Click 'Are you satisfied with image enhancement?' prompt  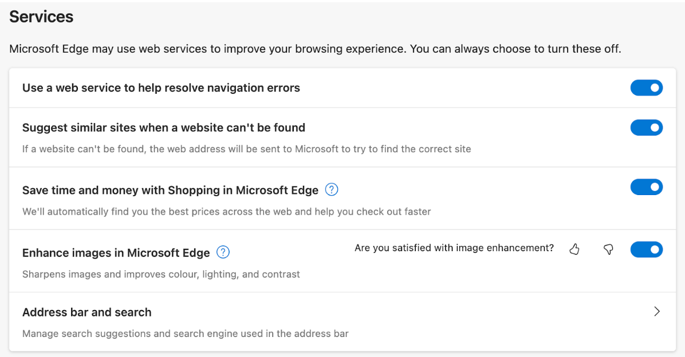click(x=454, y=248)
